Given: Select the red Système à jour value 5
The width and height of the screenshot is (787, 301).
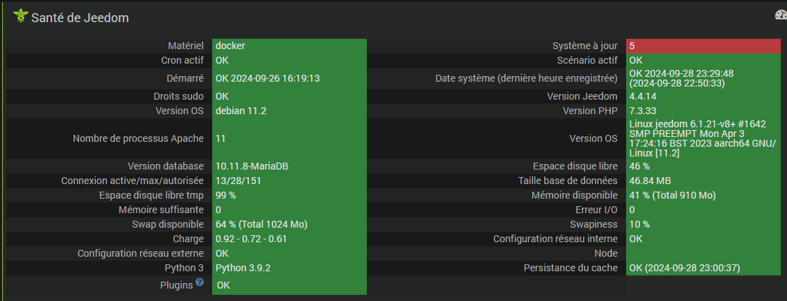Looking at the screenshot, I should pos(703,46).
